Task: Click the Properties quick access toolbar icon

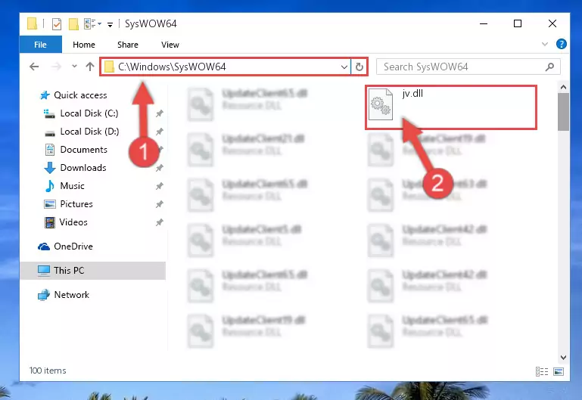Action: coord(57,24)
